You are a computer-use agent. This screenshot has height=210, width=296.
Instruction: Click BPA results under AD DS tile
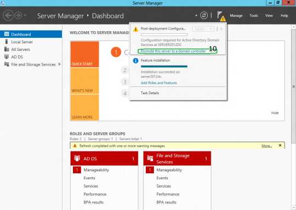(93, 202)
